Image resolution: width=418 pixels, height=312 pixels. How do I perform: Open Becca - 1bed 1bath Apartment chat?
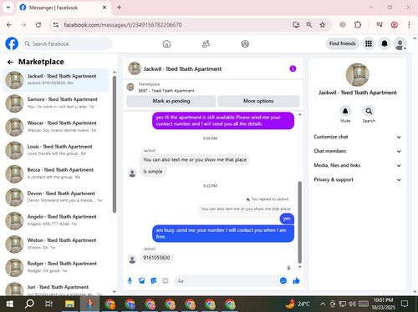(56, 174)
